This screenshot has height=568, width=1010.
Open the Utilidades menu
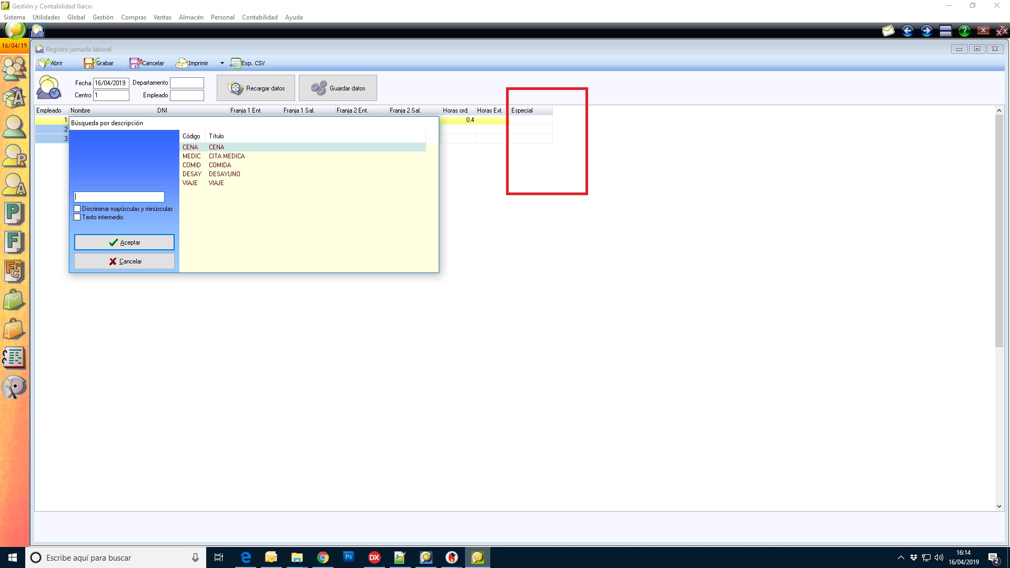click(x=46, y=17)
